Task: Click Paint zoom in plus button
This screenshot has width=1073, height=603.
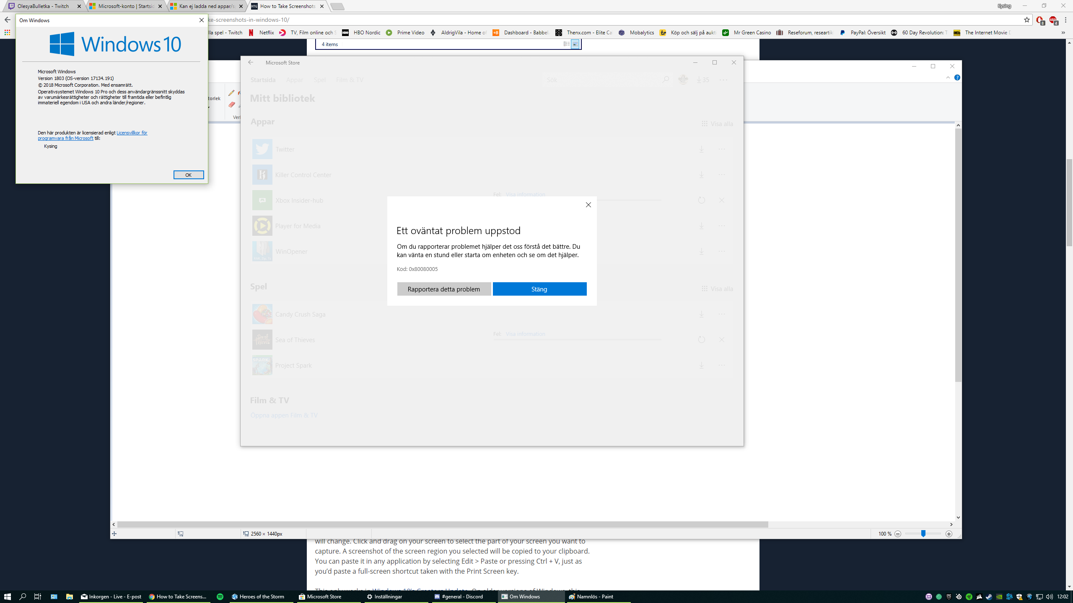Action: click(949, 533)
